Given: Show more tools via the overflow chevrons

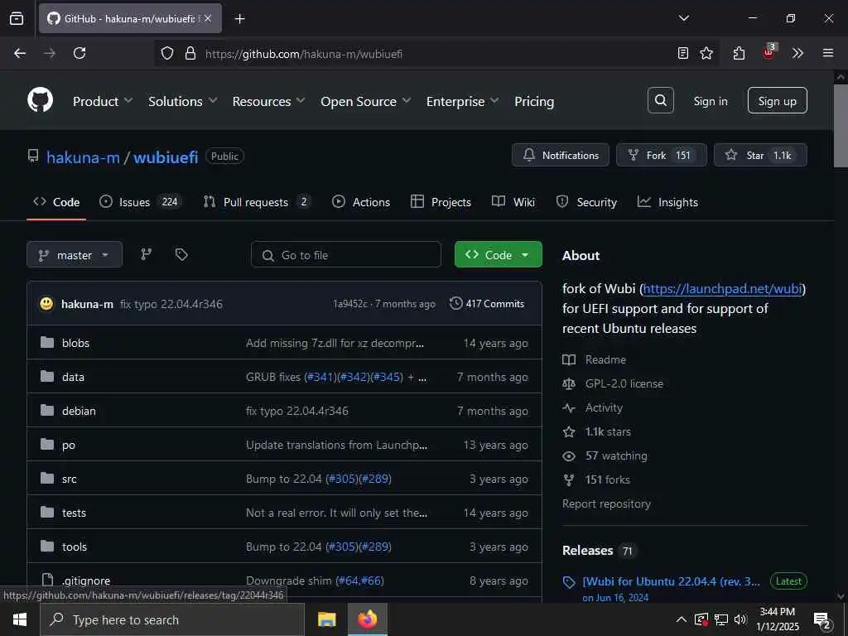Looking at the screenshot, I should 797,53.
